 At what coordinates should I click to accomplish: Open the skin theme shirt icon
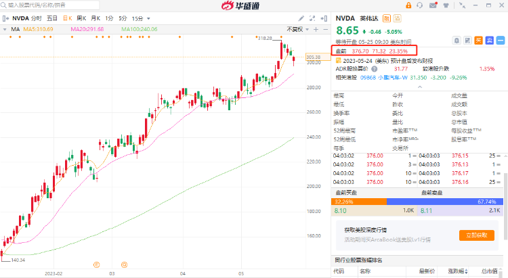tap(446, 5)
